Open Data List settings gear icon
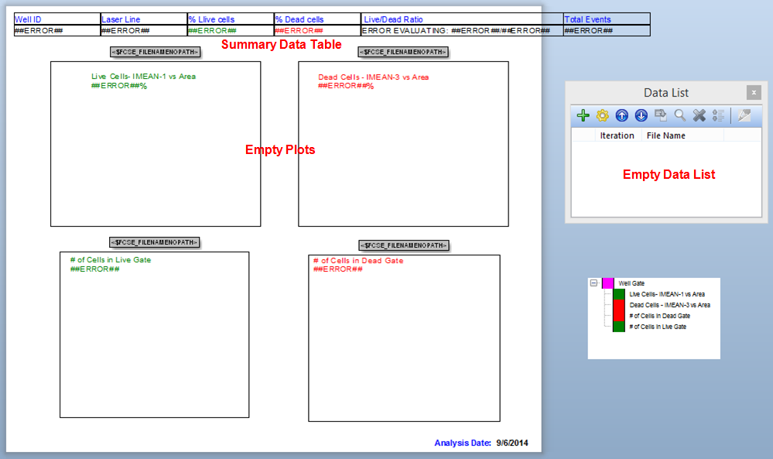This screenshot has height=459, width=773. pos(603,115)
